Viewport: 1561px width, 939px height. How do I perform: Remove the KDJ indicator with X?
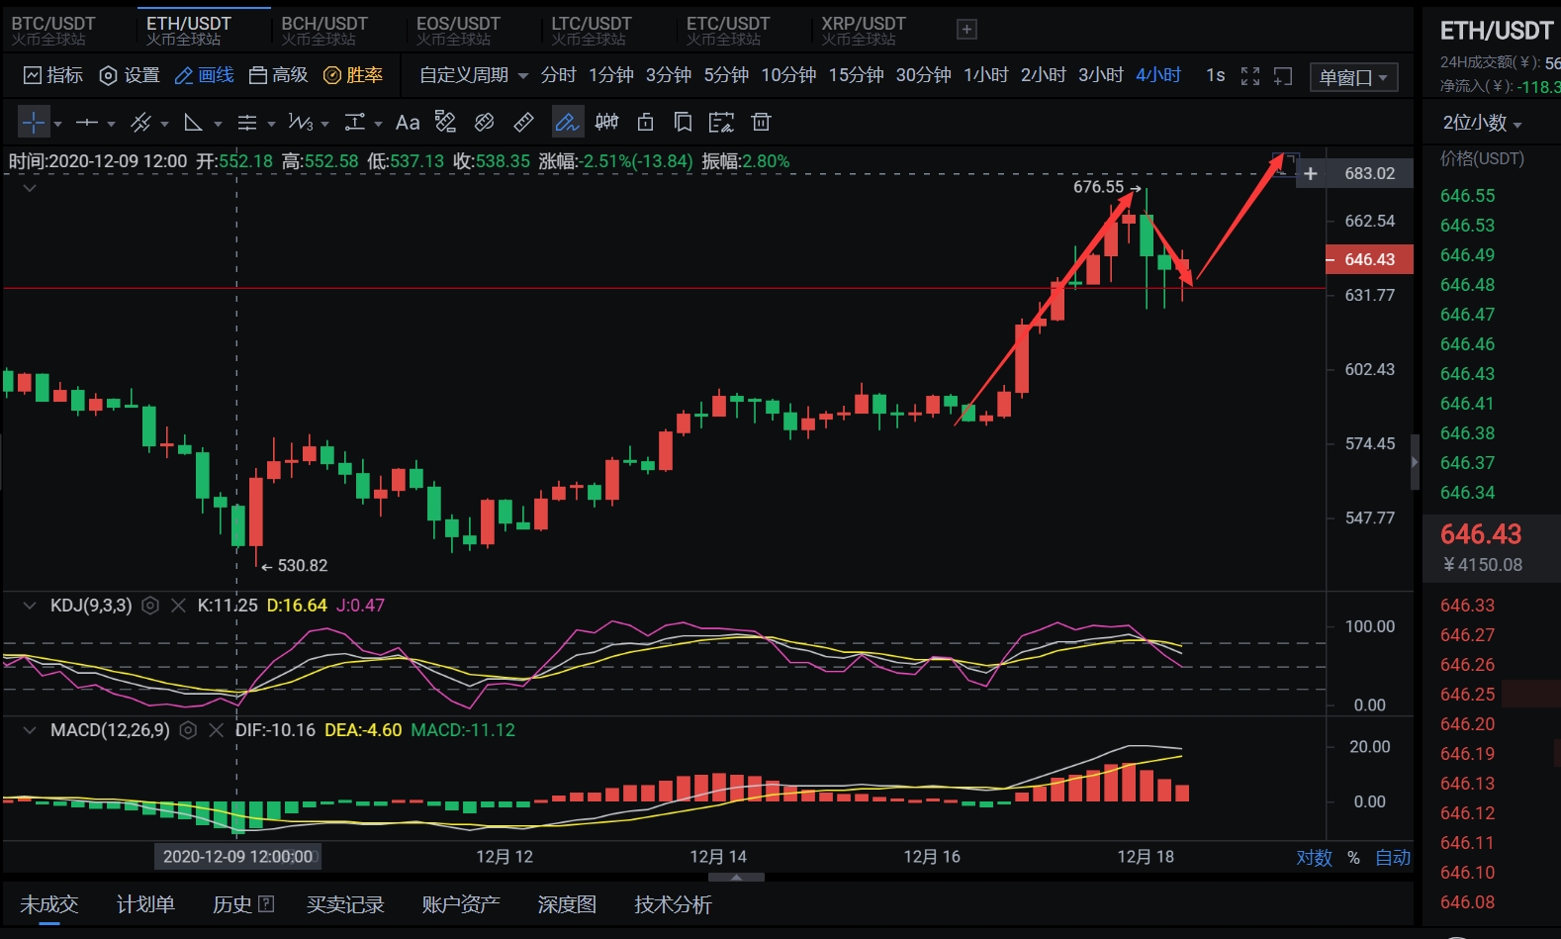tap(179, 606)
